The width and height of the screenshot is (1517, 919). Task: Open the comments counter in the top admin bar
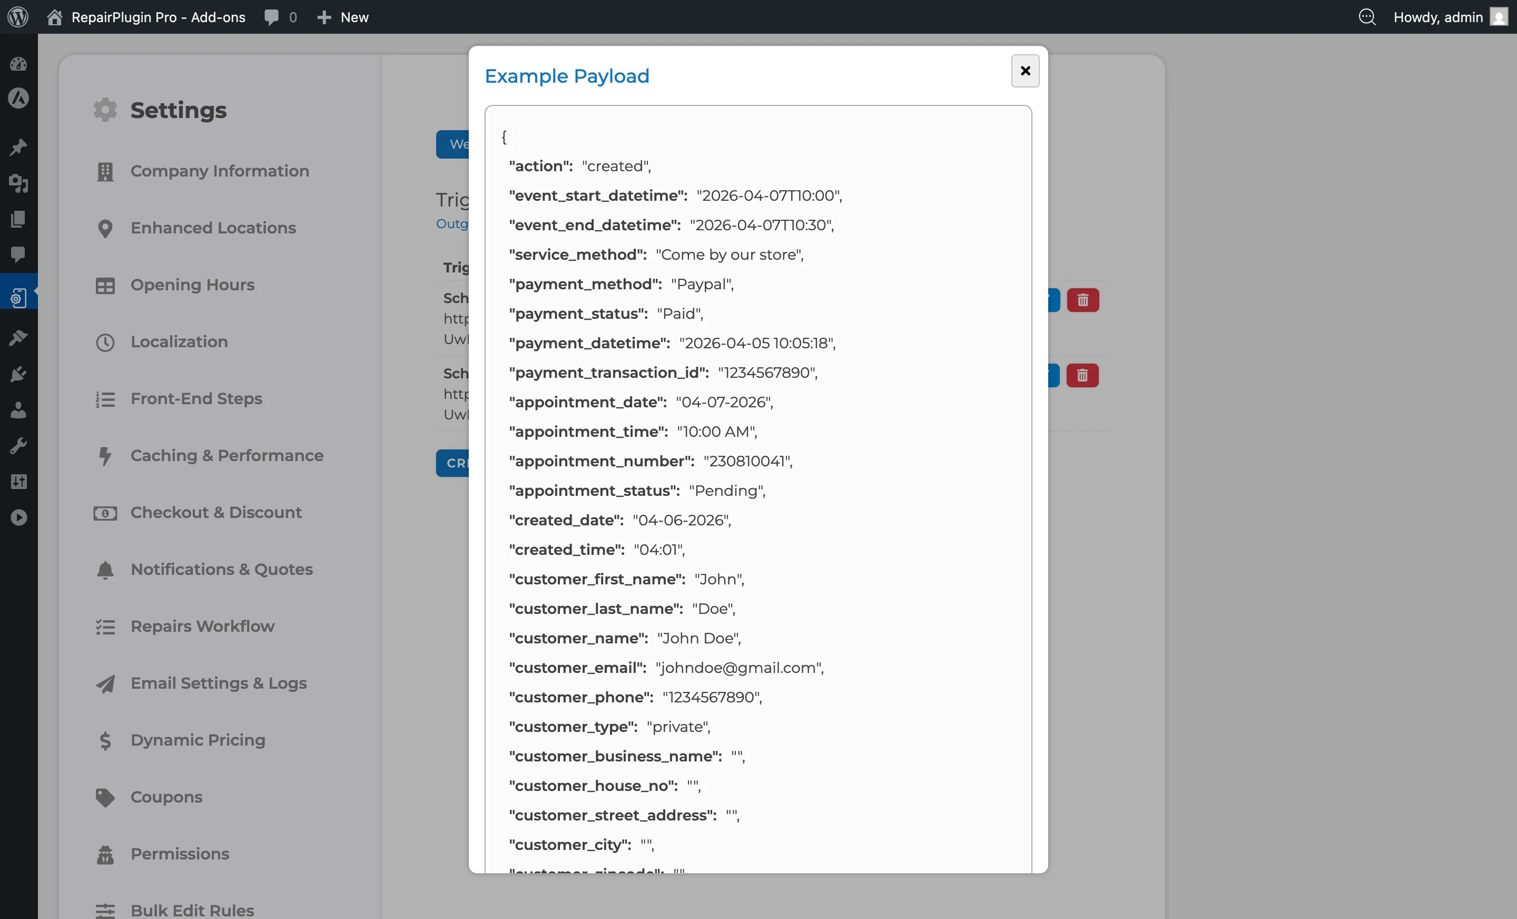[x=280, y=17]
